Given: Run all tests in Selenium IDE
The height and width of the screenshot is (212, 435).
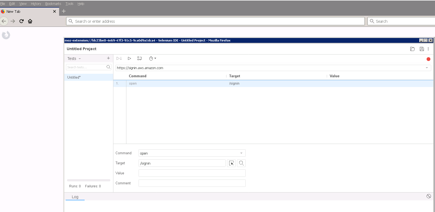Looking at the screenshot, I should (x=119, y=58).
